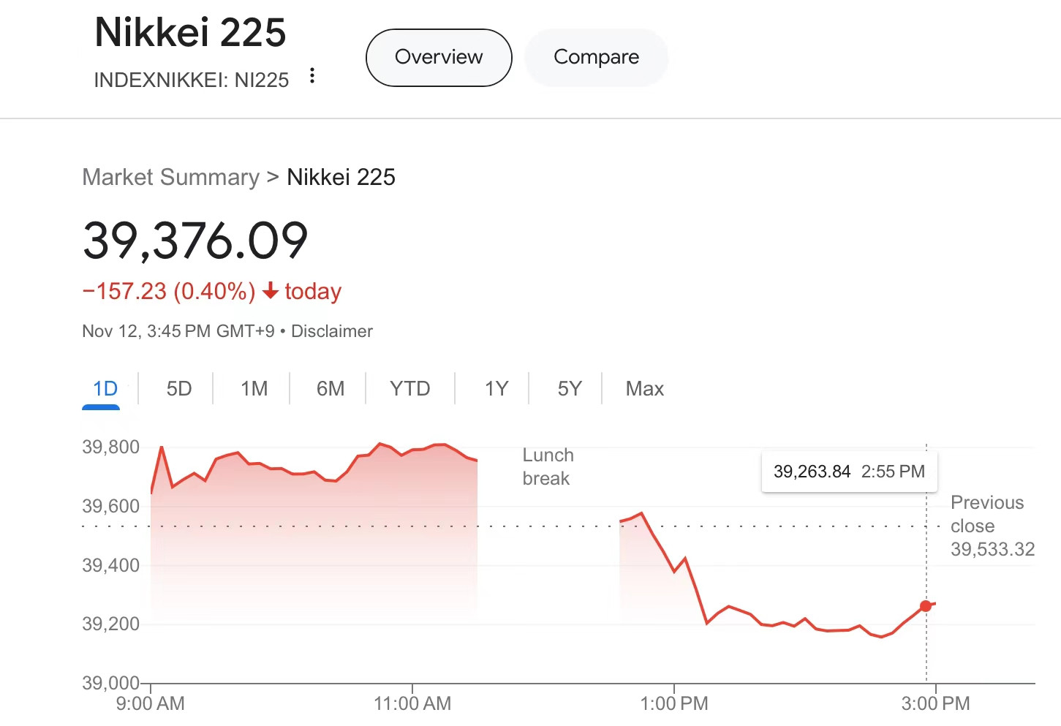The image size is (1061, 726).
Task: Open the three-dot more options menu
Action: [312, 75]
